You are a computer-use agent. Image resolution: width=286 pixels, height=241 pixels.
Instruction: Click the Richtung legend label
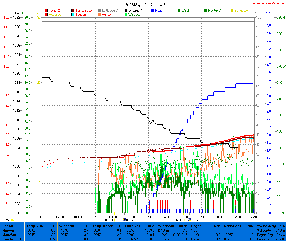[x=214, y=11]
